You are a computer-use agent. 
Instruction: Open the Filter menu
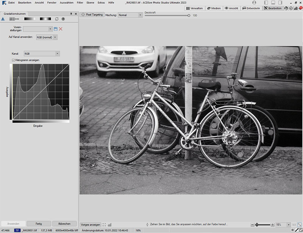click(x=80, y=3)
